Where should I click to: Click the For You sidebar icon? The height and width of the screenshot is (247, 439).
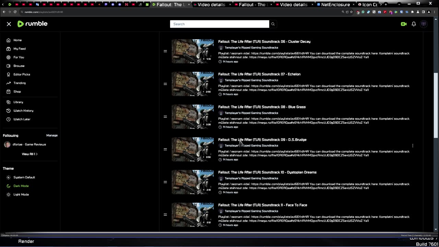[x=9, y=57]
